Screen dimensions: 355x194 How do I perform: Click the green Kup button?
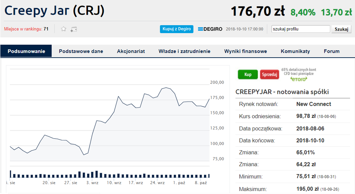(248, 75)
